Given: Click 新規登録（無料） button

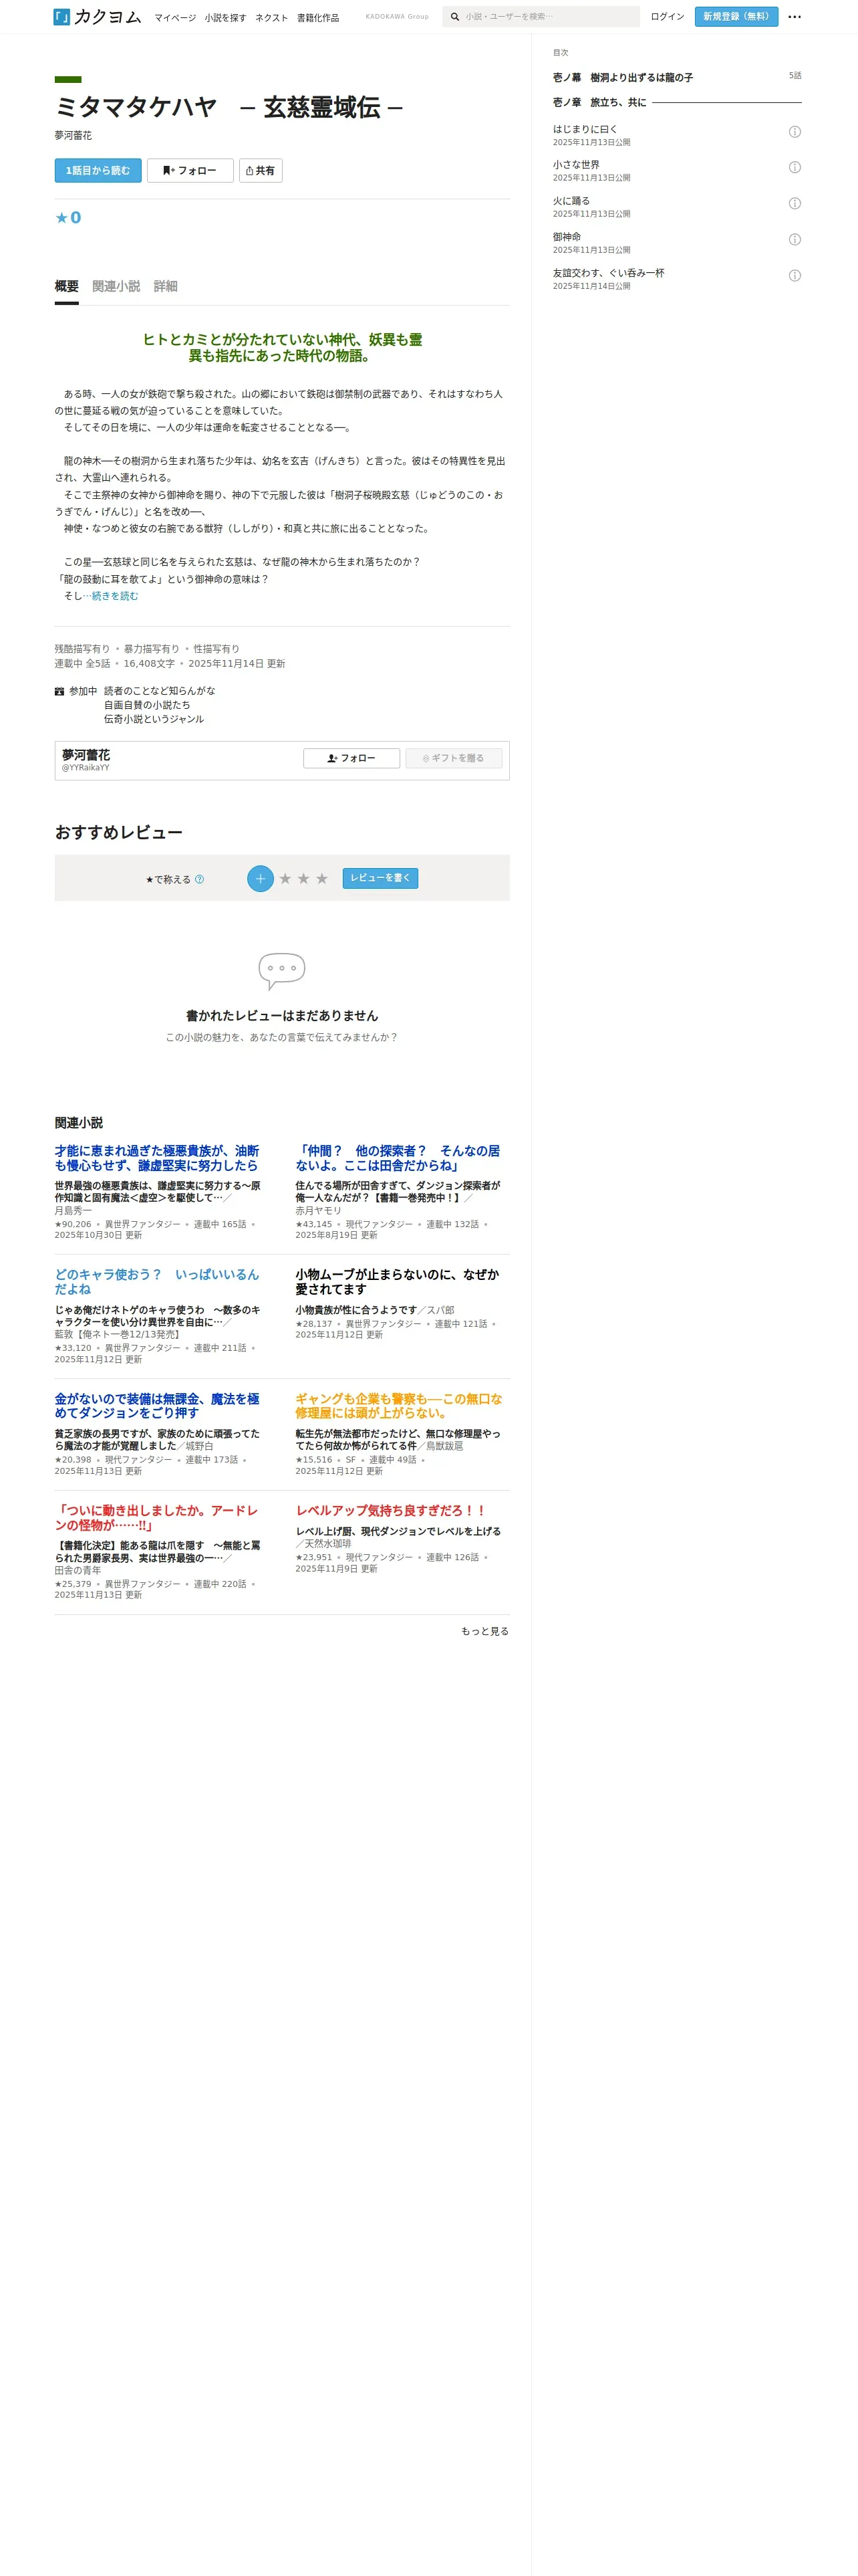Looking at the screenshot, I should (736, 17).
